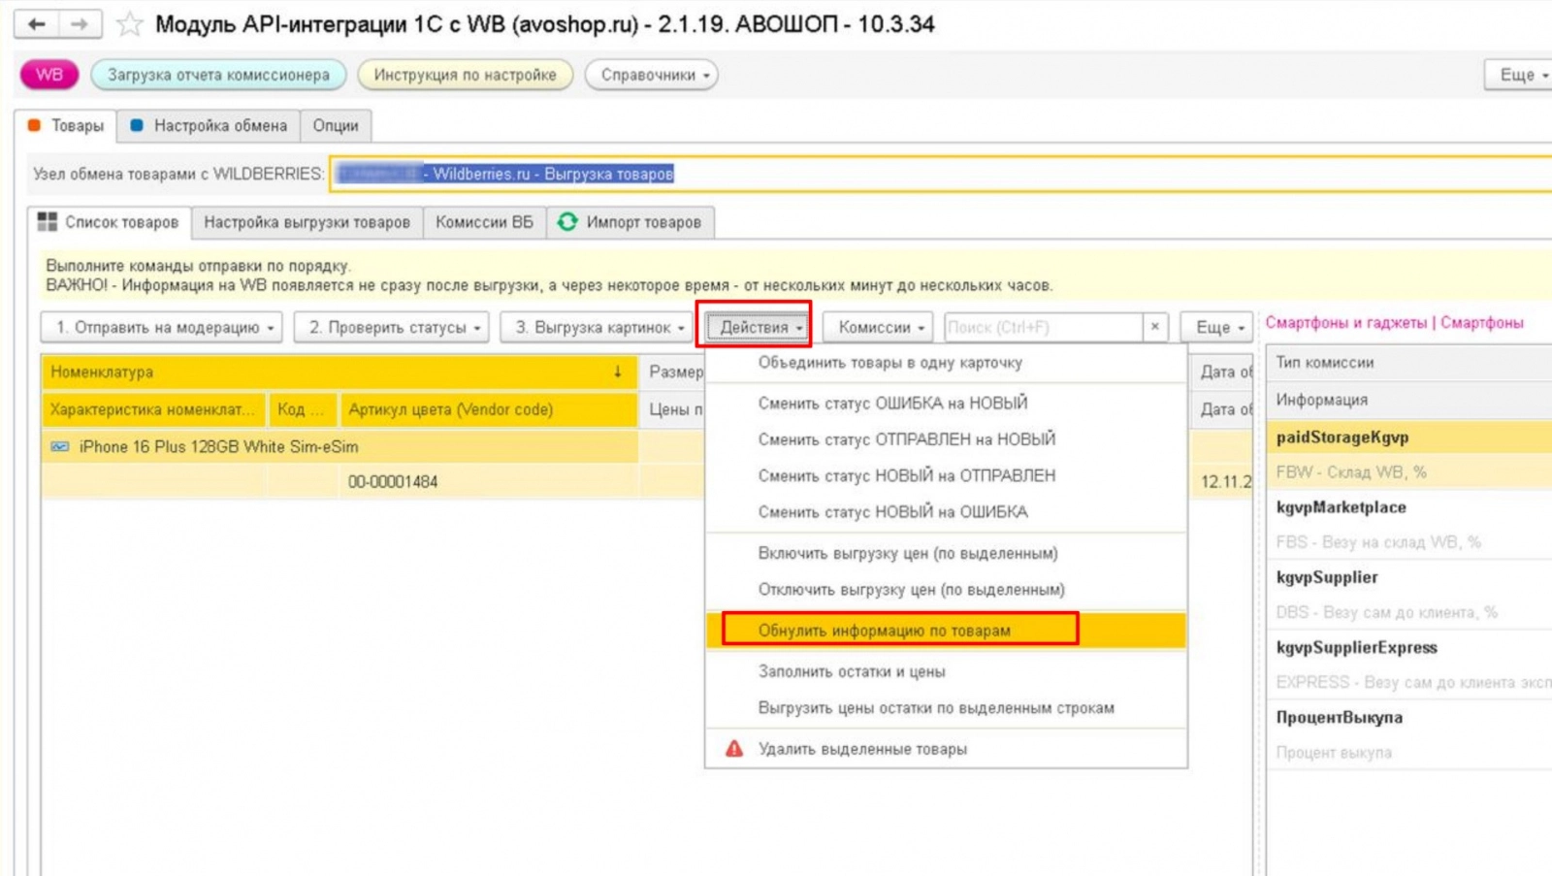Image resolution: width=1552 pixels, height=876 pixels.
Task: Select Выгрузить цены остатки по выделенным строкам
Action: 947,707
